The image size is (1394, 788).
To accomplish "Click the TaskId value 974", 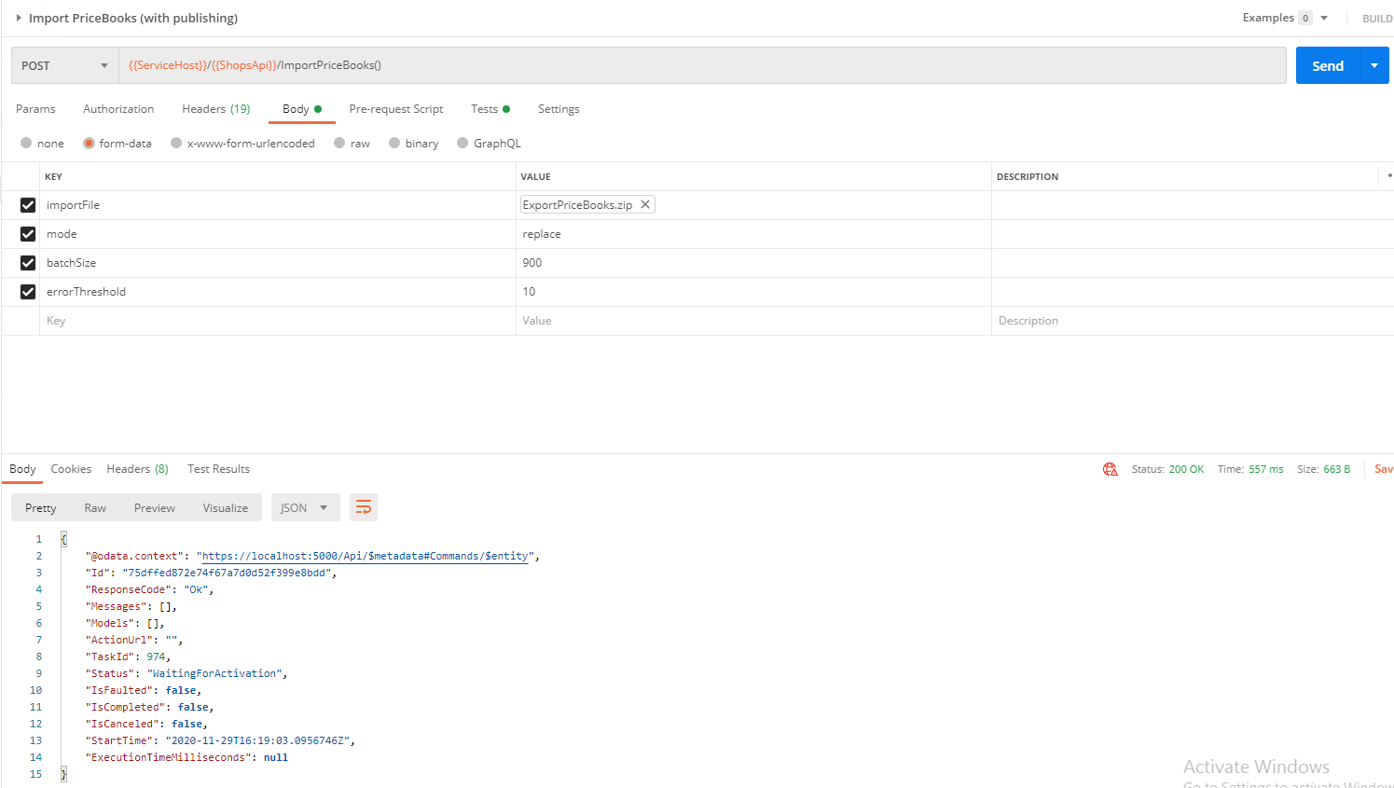I will coord(156,657).
